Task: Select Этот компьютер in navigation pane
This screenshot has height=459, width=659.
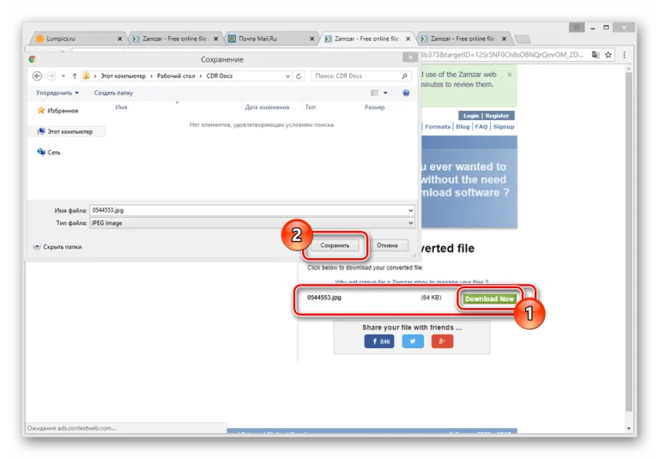Action: click(65, 131)
